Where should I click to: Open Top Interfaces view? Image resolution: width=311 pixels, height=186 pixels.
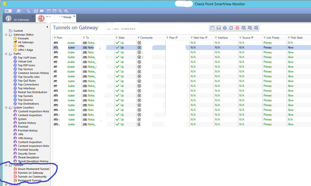pyautogui.click(x=26, y=88)
